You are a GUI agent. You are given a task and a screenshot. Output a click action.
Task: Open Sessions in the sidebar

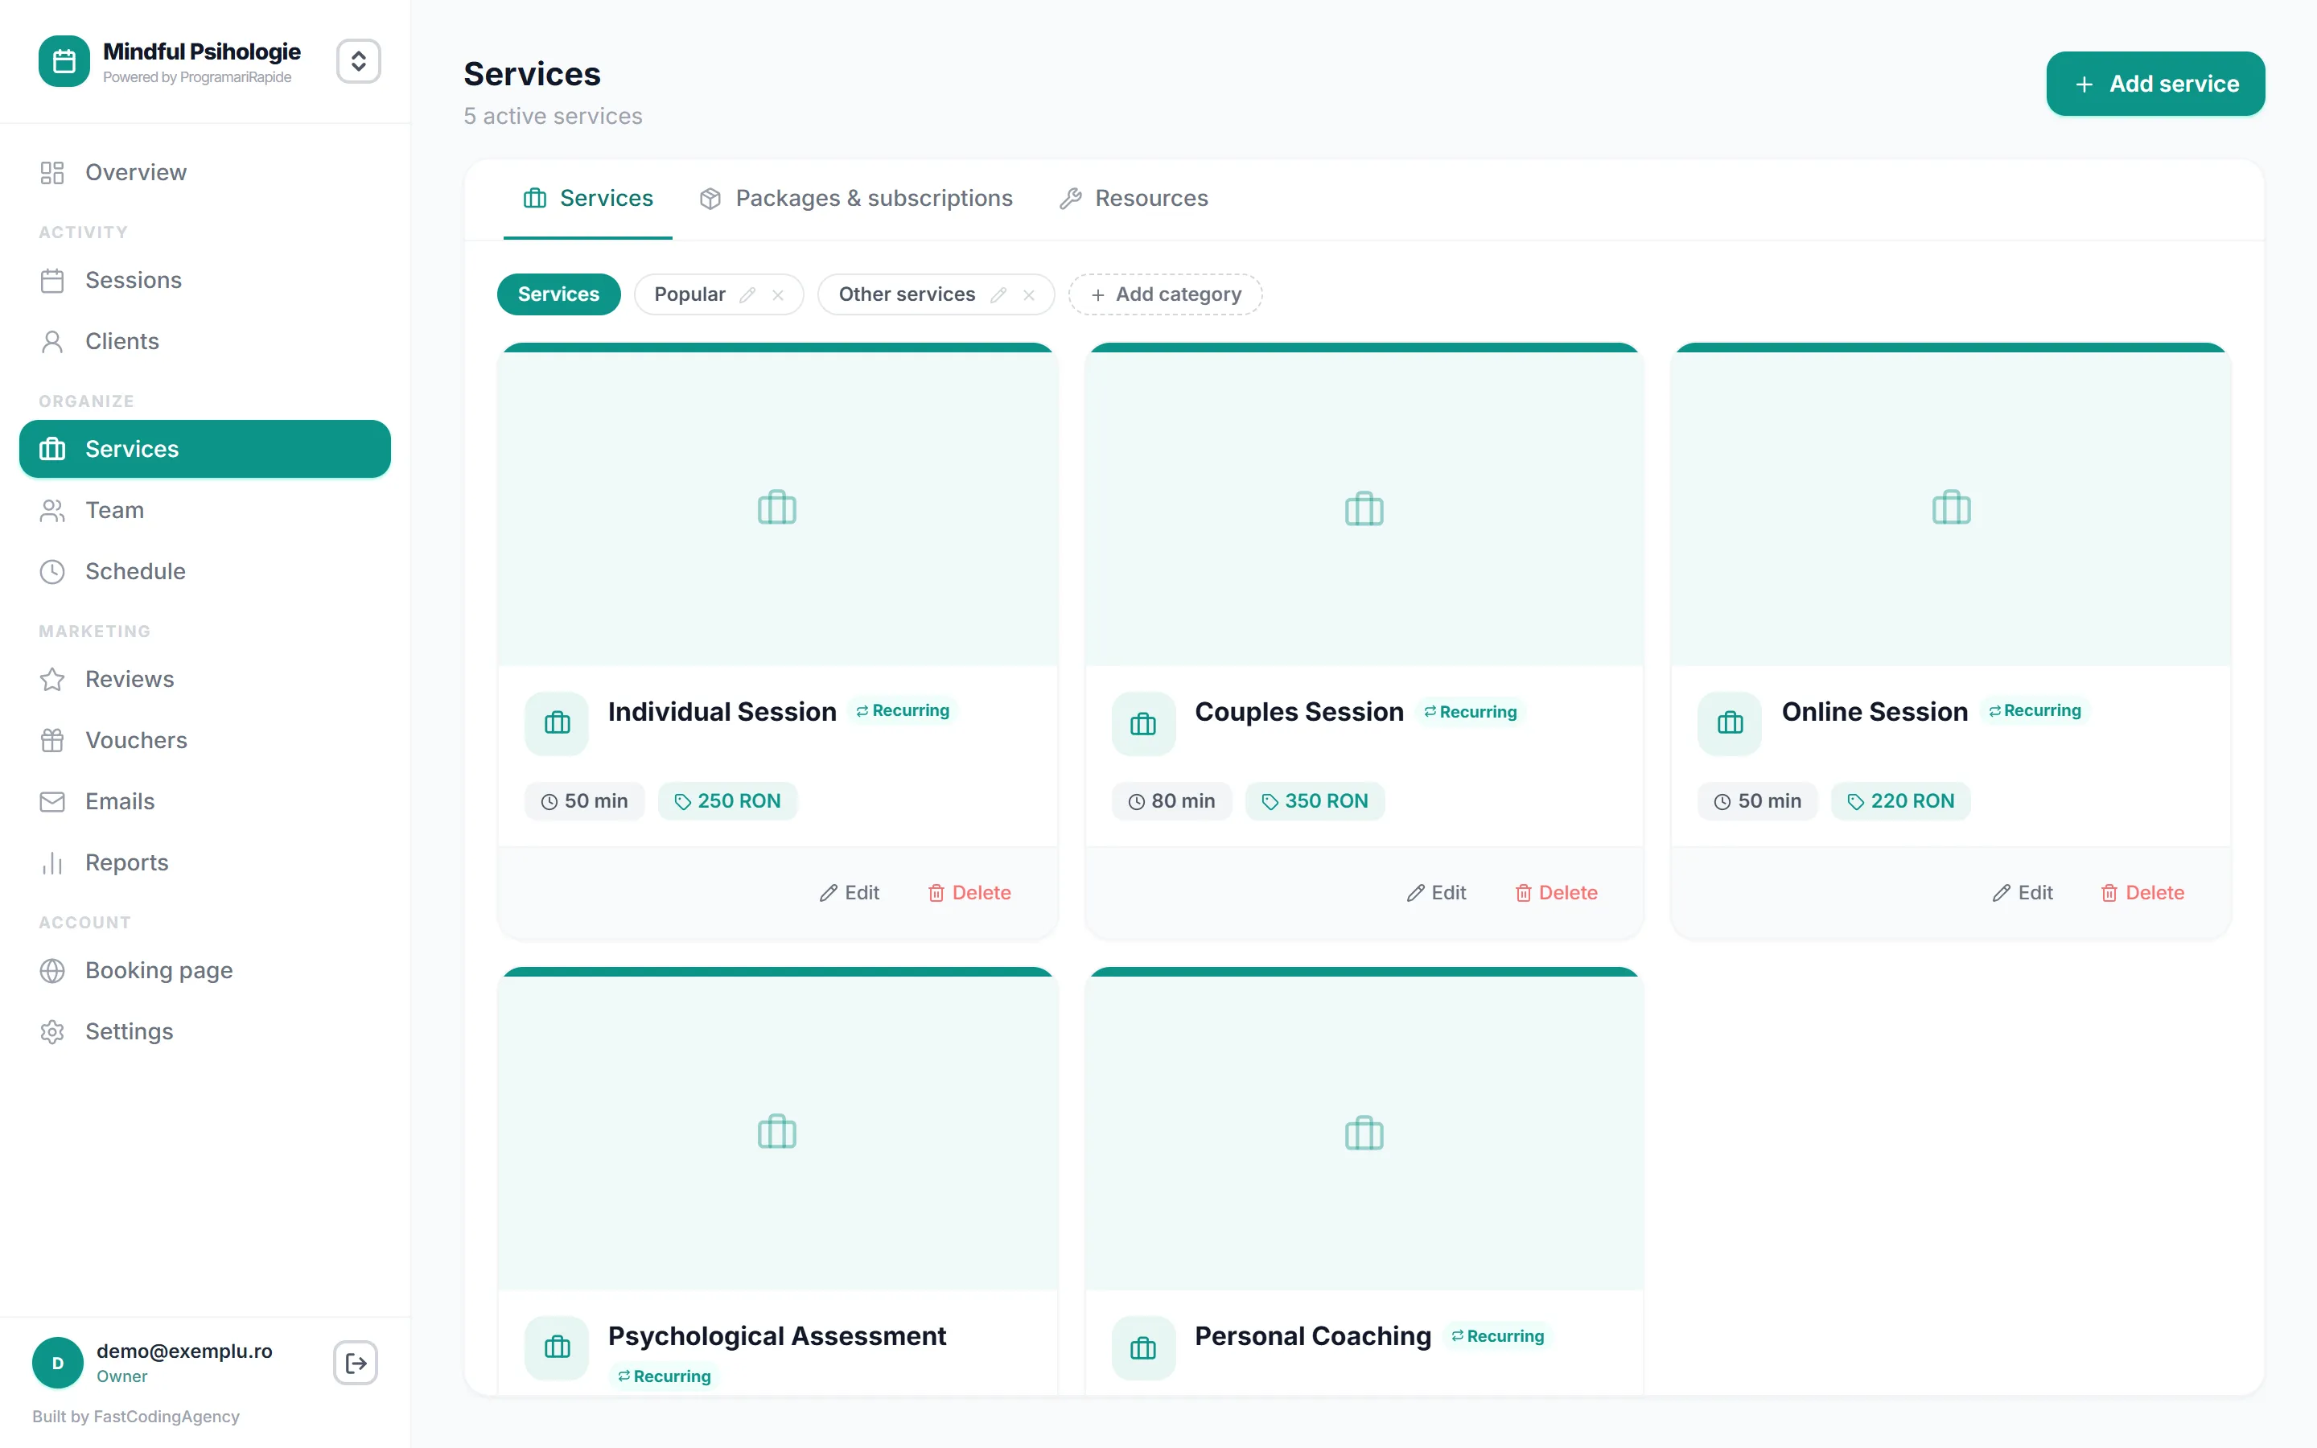point(205,280)
